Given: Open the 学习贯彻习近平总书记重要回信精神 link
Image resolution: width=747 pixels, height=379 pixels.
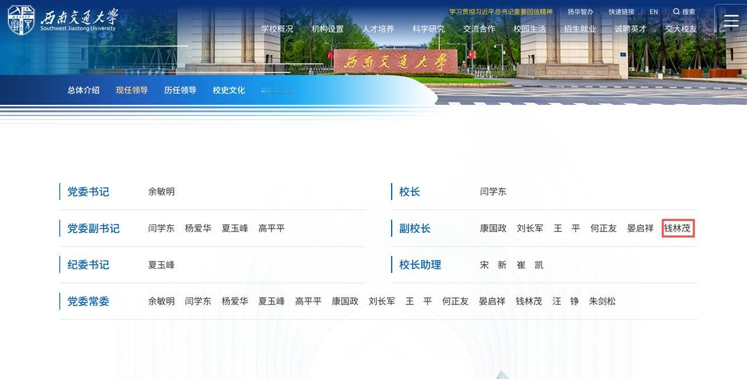Looking at the screenshot, I should point(501,12).
